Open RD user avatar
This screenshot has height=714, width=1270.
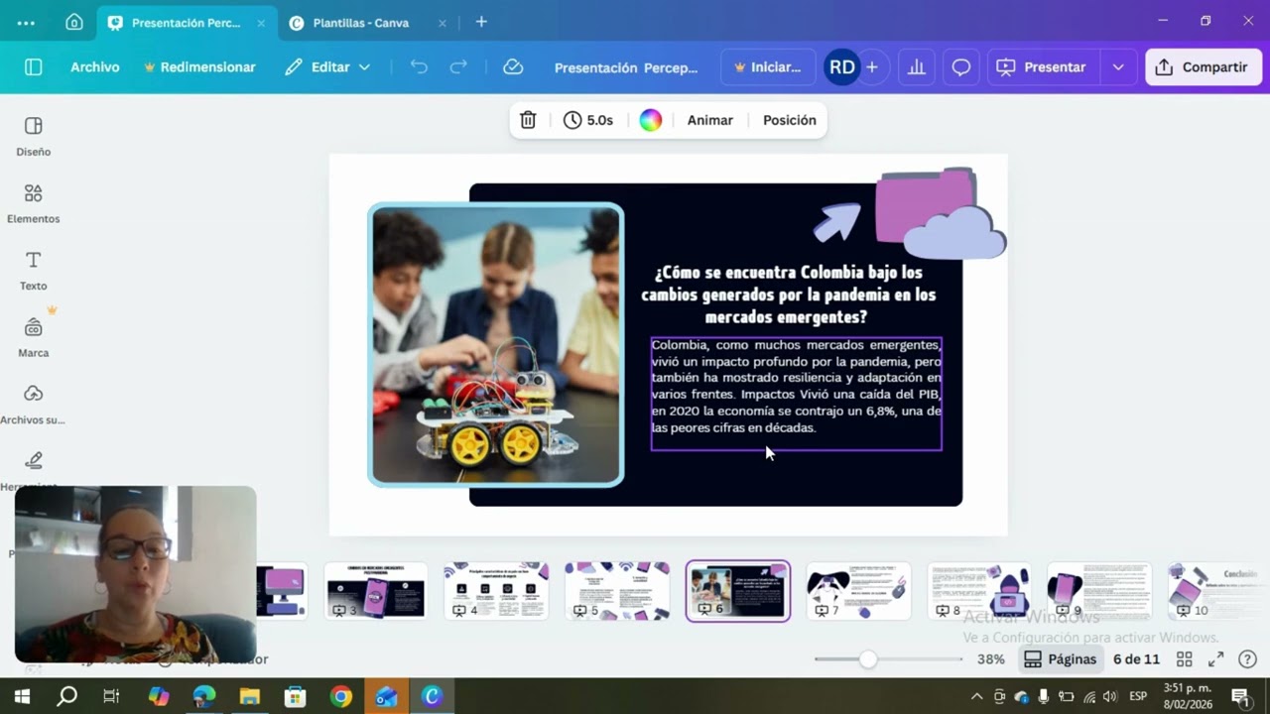841,67
